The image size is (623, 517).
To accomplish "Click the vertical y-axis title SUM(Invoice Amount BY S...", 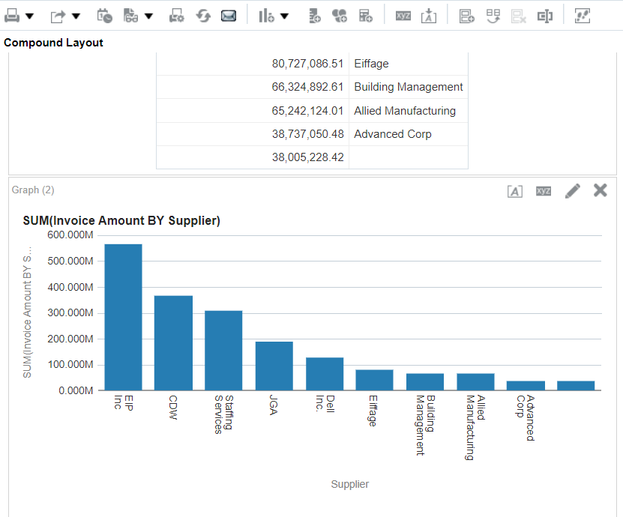I will [27, 312].
